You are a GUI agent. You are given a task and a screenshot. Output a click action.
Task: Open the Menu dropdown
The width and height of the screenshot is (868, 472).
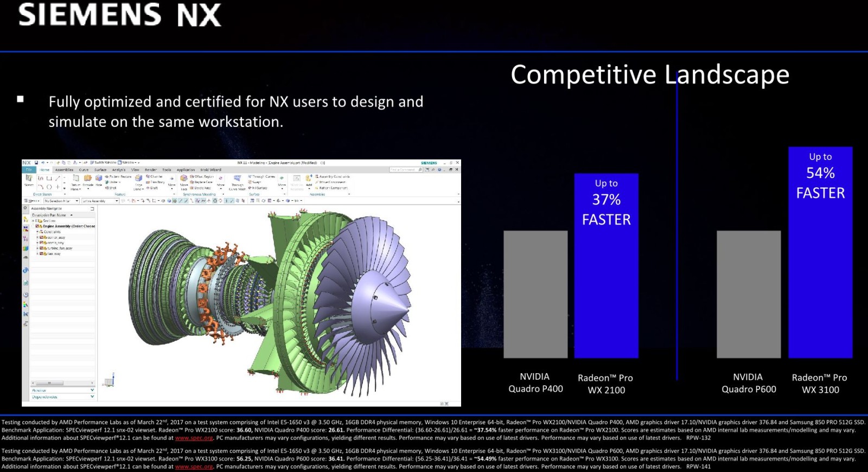click(33, 201)
